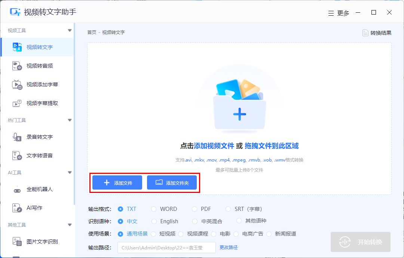Click the app logo in title bar
This screenshot has height=258, width=404.
click(x=15, y=12)
